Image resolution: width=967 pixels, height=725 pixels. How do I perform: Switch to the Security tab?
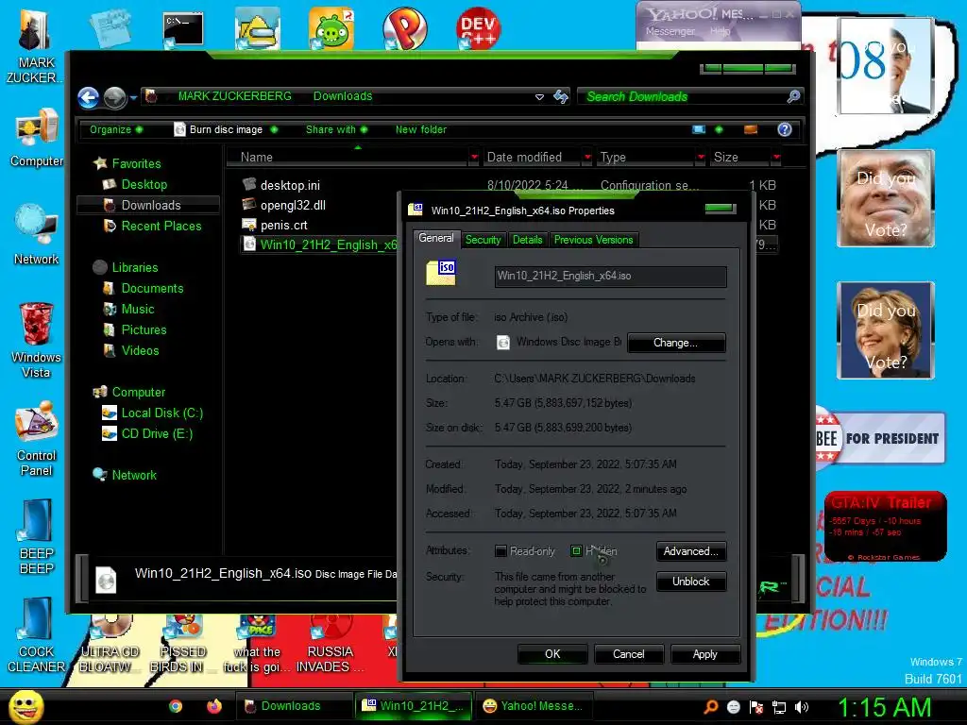483,240
